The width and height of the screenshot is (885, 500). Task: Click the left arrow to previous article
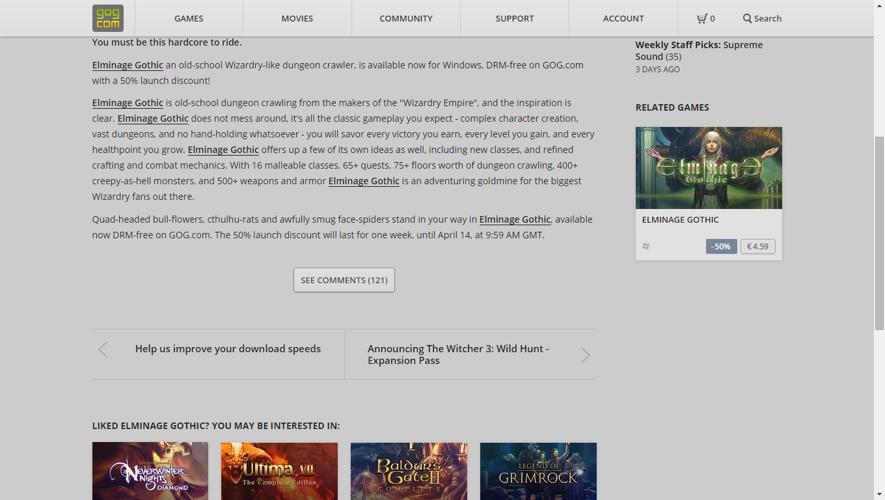tap(103, 350)
